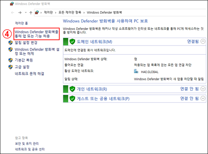Click the 차단할 때 알림 value
The height and width of the screenshot is (154, 208).
[169, 79]
